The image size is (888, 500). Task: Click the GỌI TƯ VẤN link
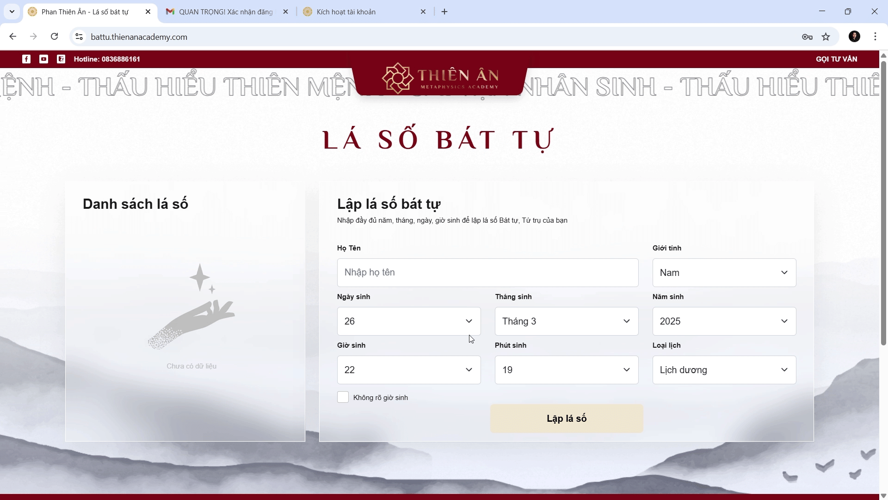[836, 59]
